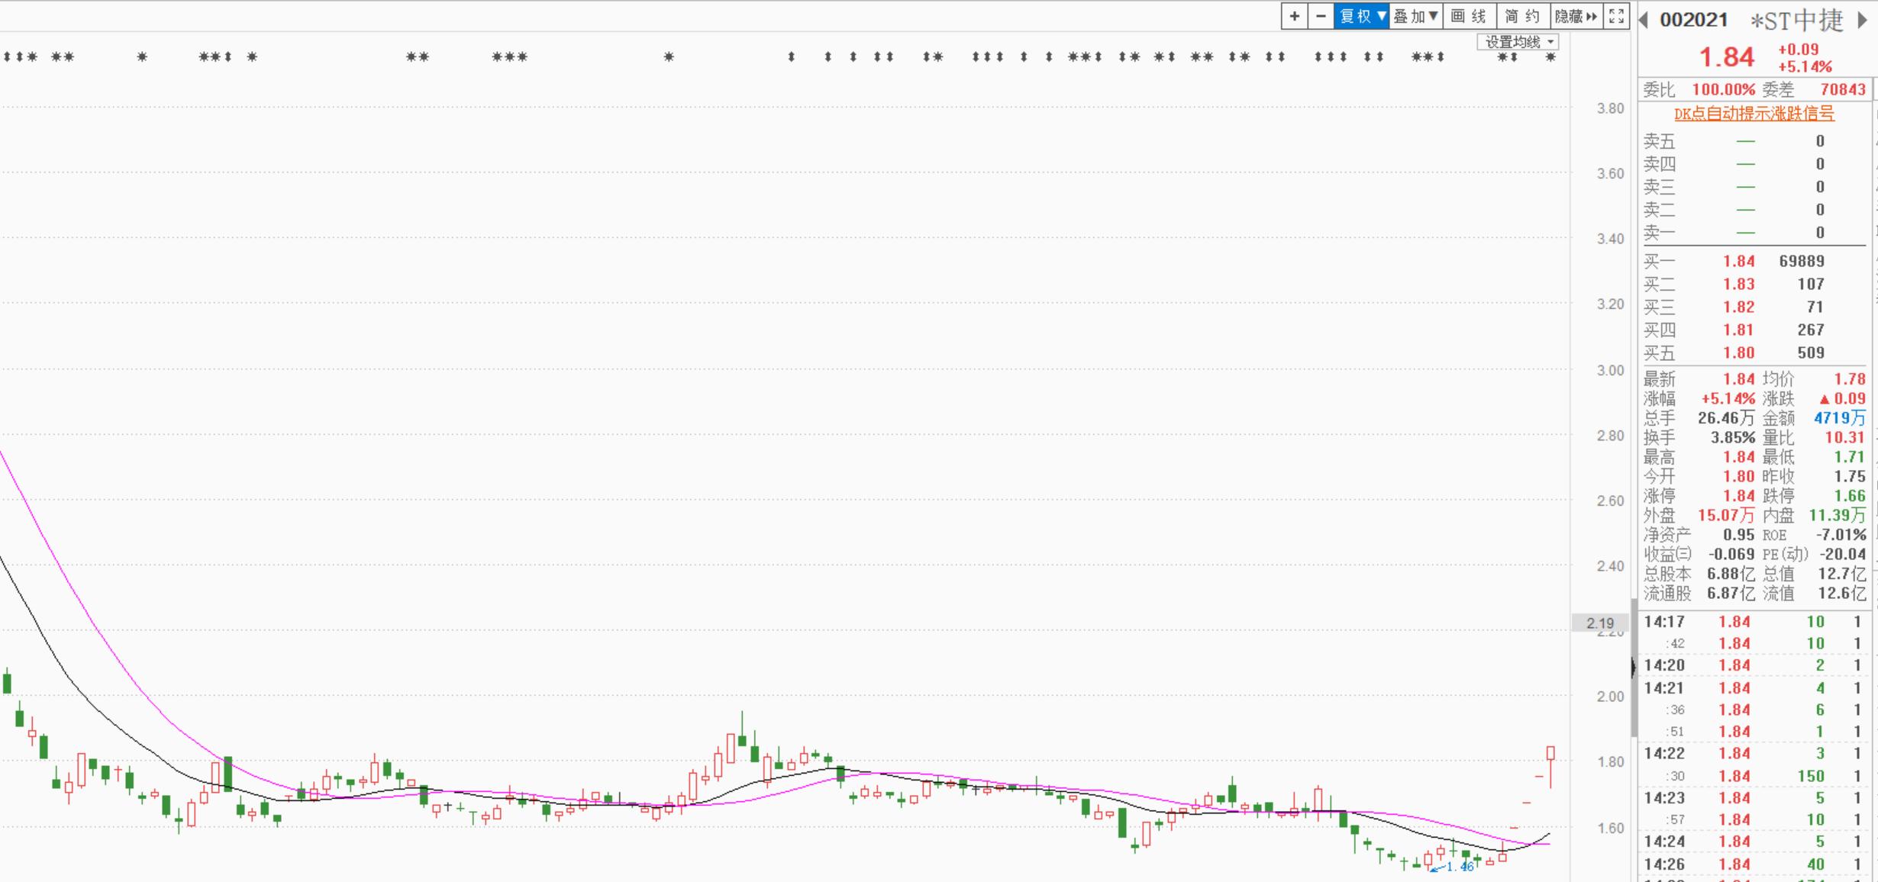
Task: Click the 买四 price 1.81
Action: click(1738, 330)
